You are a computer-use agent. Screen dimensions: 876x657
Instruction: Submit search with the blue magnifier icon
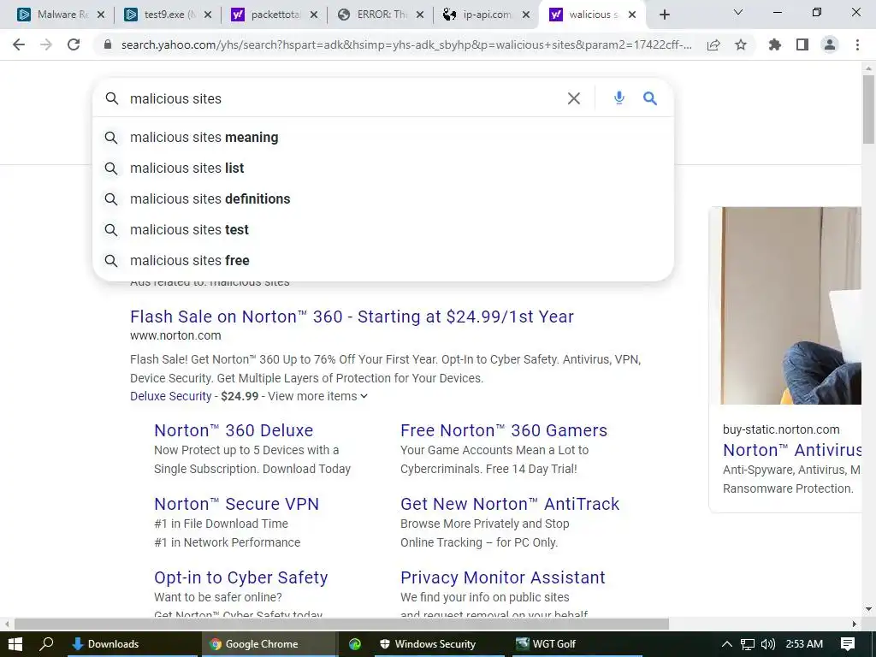point(650,98)
